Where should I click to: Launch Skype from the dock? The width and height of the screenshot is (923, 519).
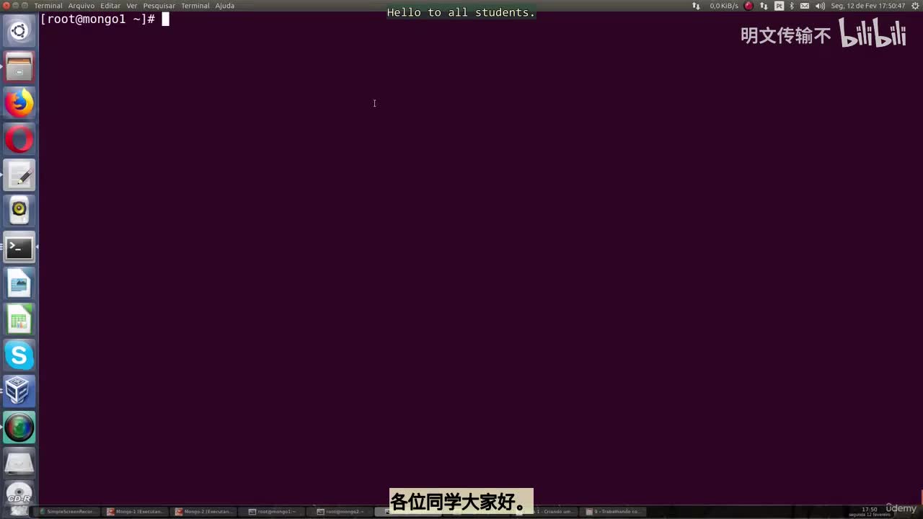click(x=19, y=355)
